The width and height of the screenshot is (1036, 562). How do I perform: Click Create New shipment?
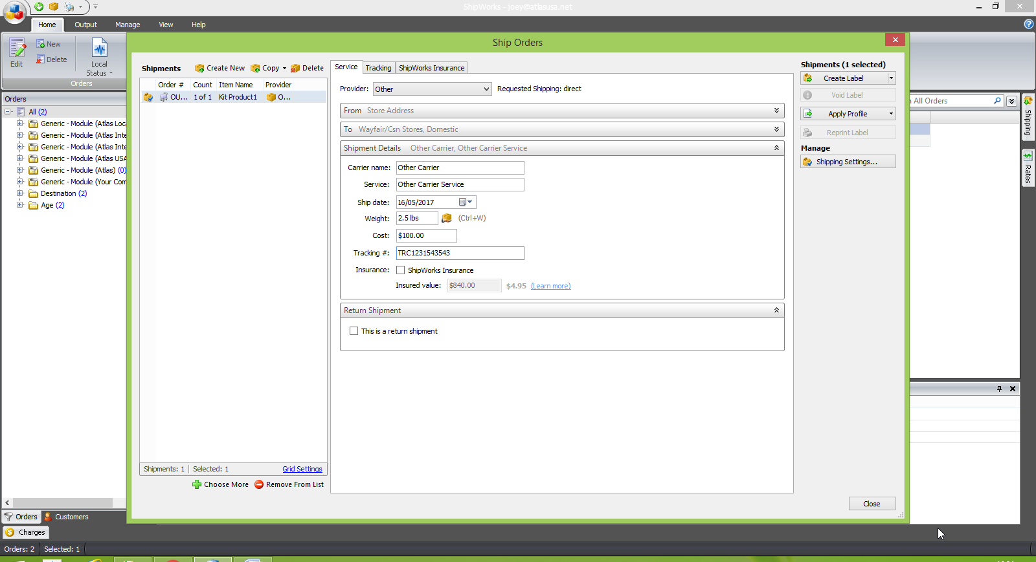pyautogui.click(x=220, y=68)
